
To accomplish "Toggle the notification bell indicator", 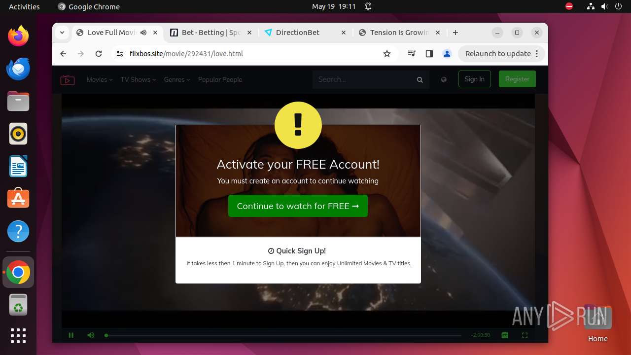I will click(x=368, y=6).
